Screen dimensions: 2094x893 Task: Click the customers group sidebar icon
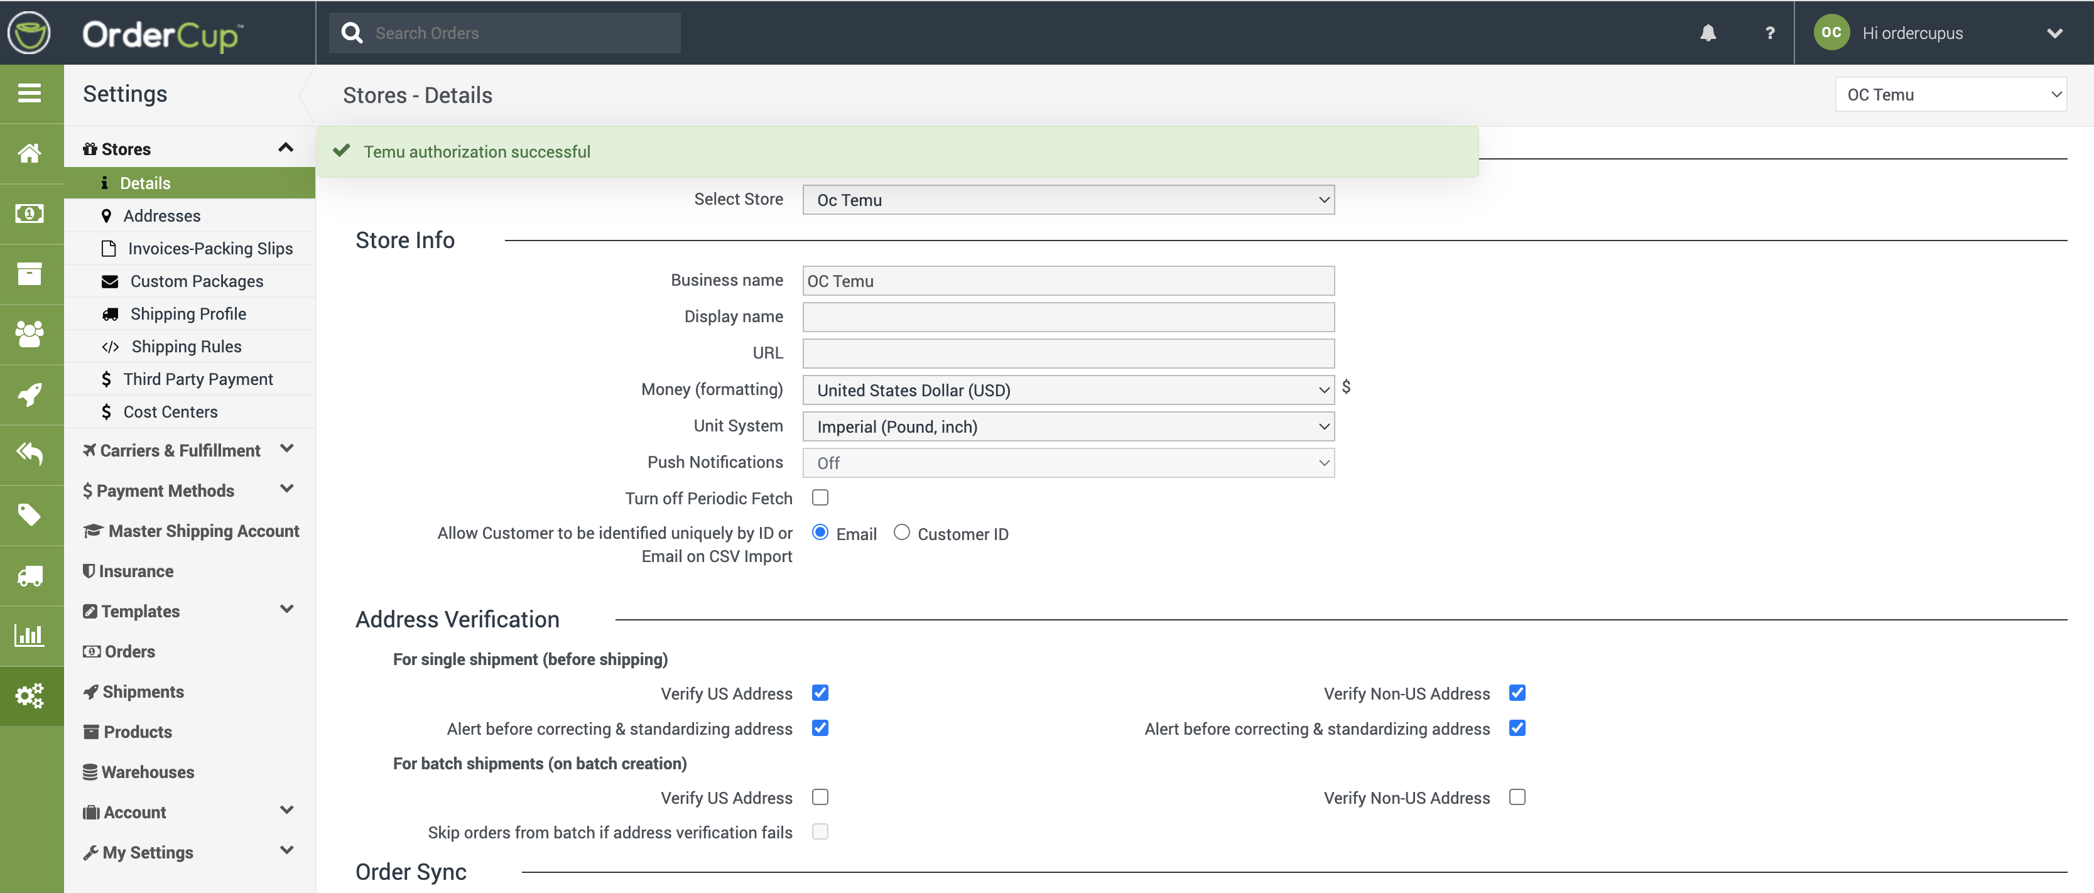pos(30,334)
